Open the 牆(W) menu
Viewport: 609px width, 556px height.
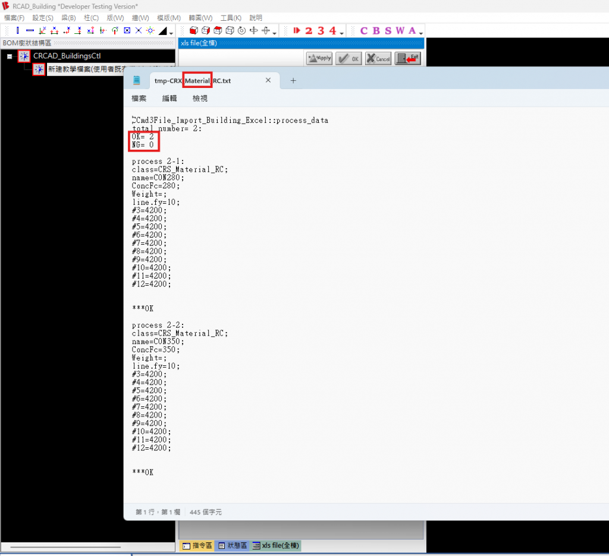[140, 18]
